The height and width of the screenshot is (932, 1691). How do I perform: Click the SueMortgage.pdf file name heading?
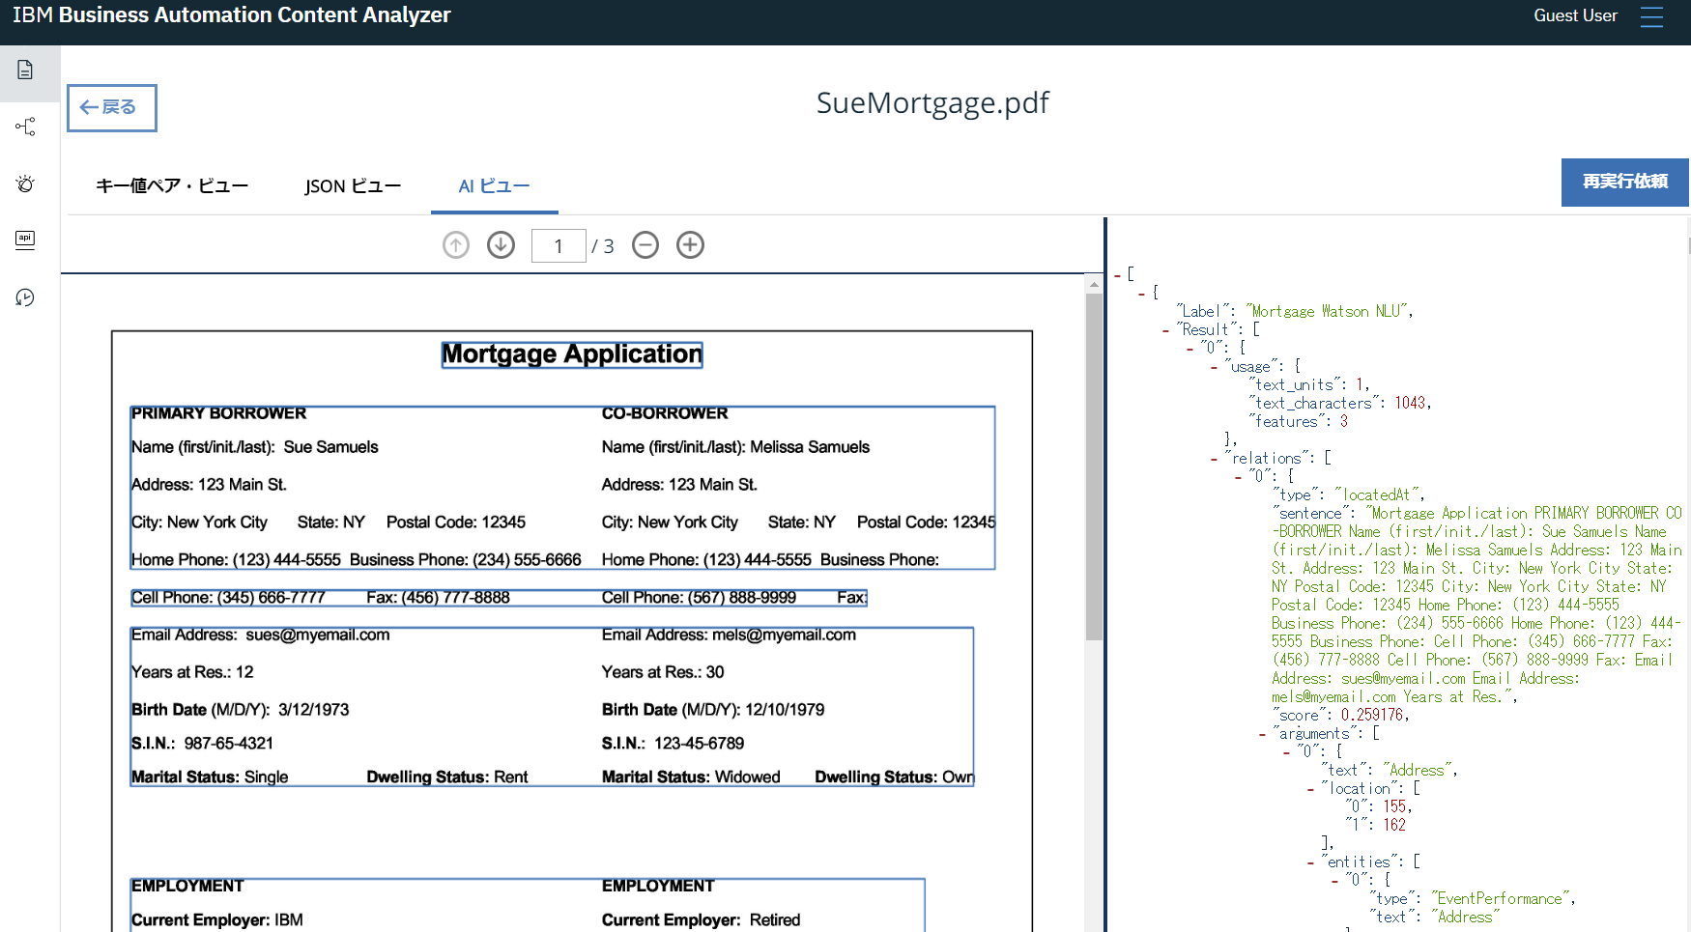tap(932, 102)
